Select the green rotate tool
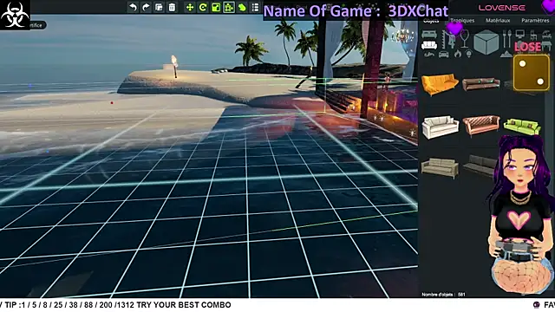Screen dimensions: 555x312 [x=203, y=7]
